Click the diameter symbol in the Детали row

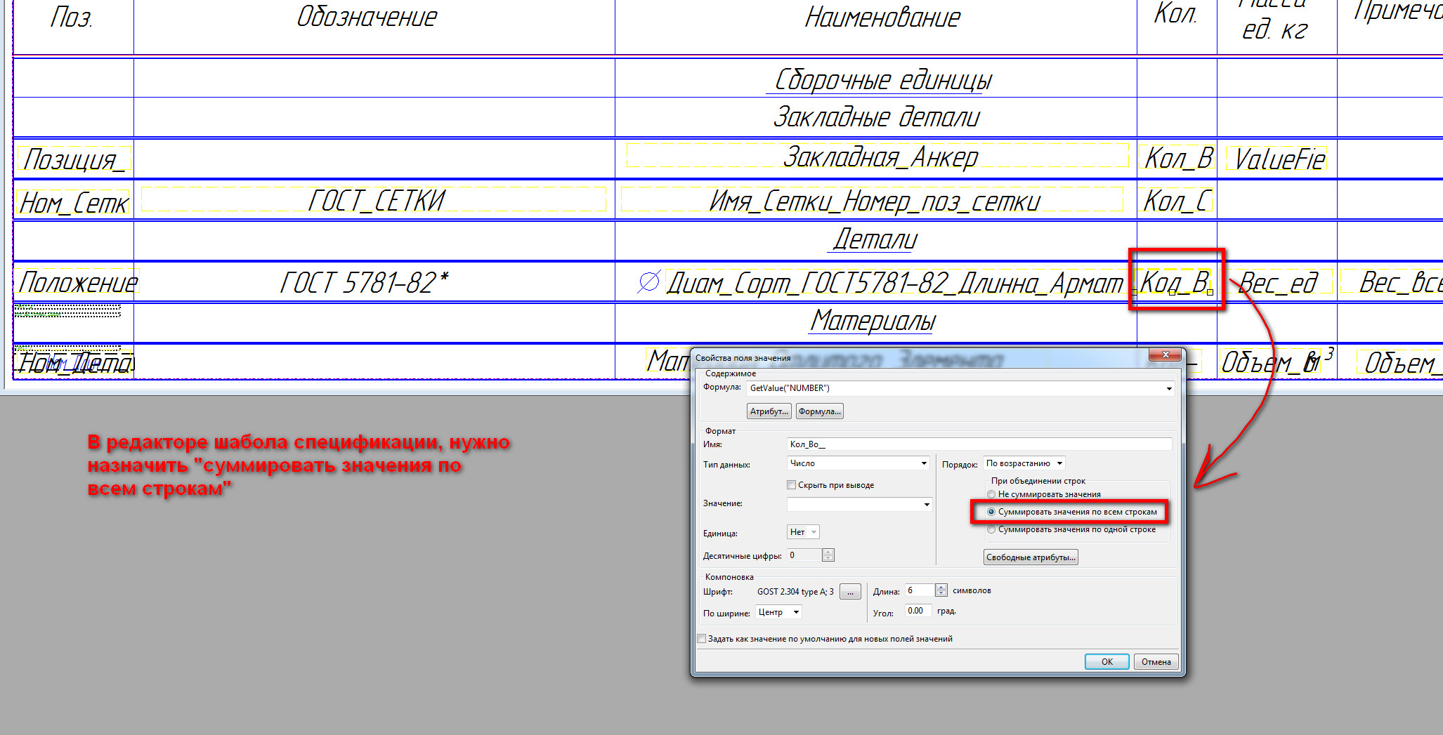648,282
